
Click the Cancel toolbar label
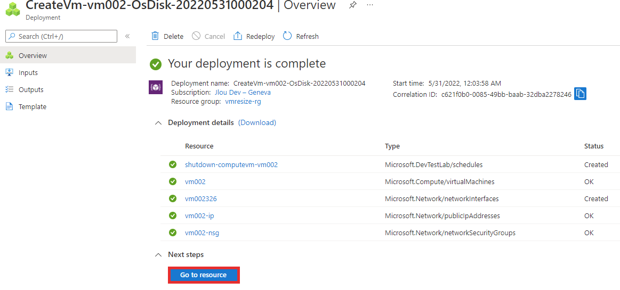pyautogui.click(x=215, y=36)
